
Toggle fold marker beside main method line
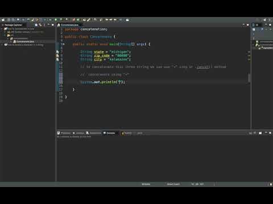point(64,44)
